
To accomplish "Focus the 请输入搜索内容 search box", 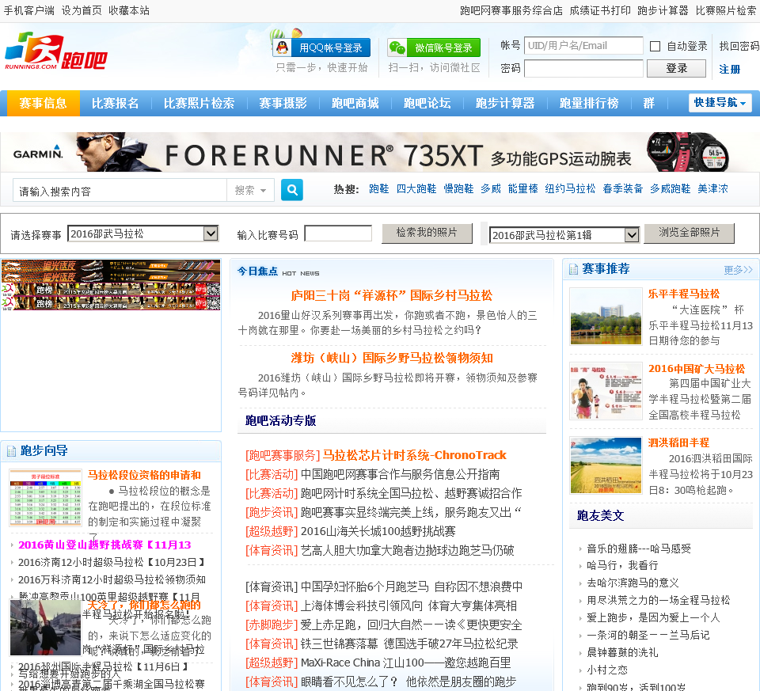I will [120, 191].
